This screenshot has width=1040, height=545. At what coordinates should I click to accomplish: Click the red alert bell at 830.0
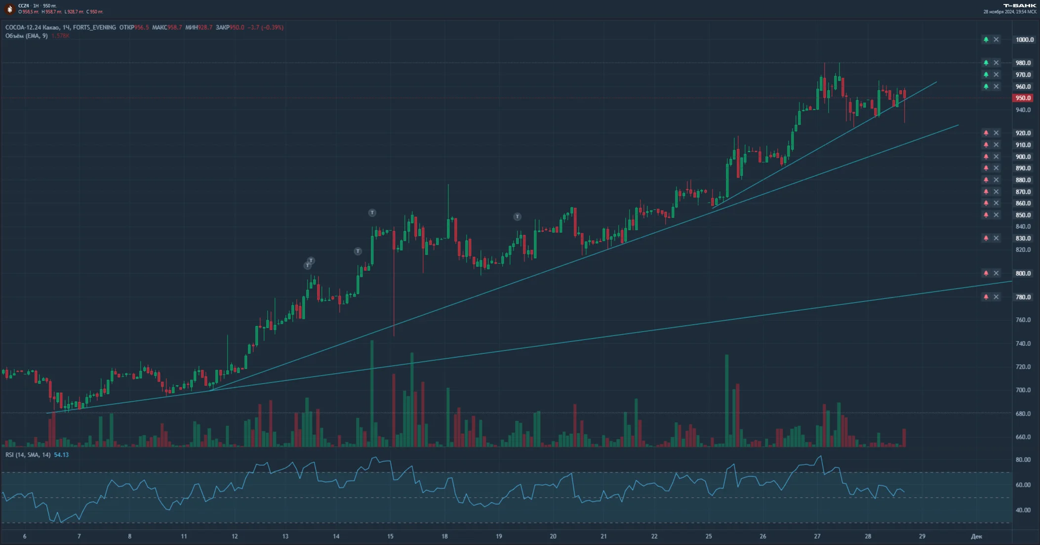(986, 238)
